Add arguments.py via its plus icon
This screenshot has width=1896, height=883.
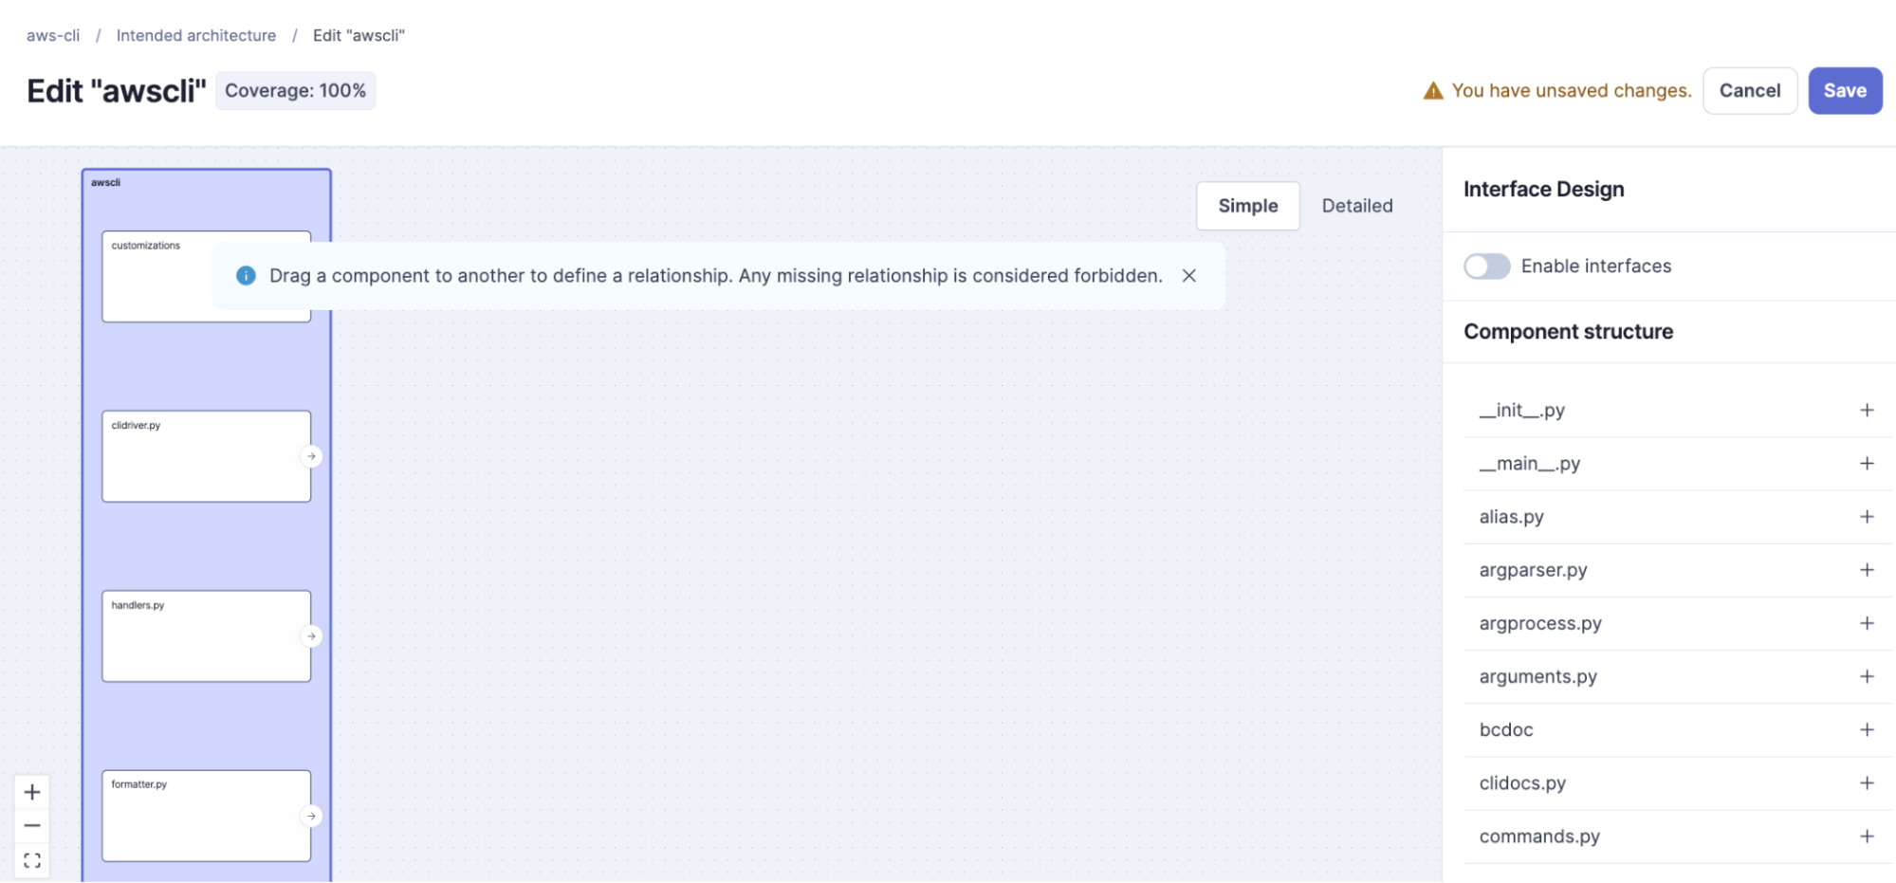point(1867,676)
